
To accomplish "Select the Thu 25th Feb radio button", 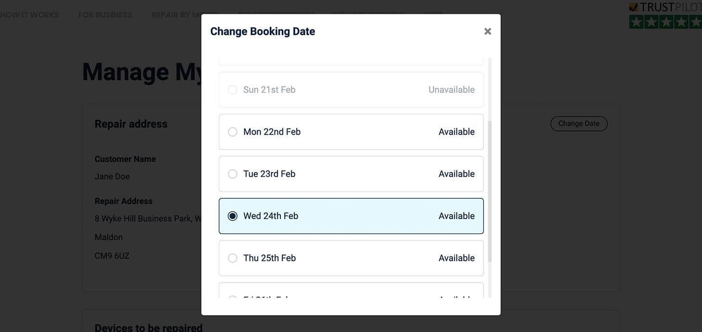I will (x=233, y=258).
